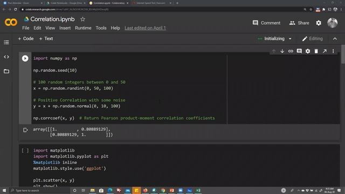Open Microsoft Edge from taskbar
Screen dimensions: 345x194
click(110, 190)
